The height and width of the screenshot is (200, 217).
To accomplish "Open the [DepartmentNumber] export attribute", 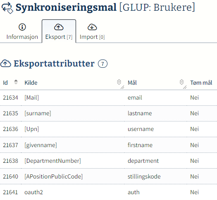I will point(53,161).
